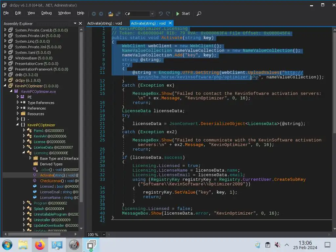The width and height of the screenshot is (336, 252).
Task: Open File Explorer from the taskbar
Action: coord(23,245)
